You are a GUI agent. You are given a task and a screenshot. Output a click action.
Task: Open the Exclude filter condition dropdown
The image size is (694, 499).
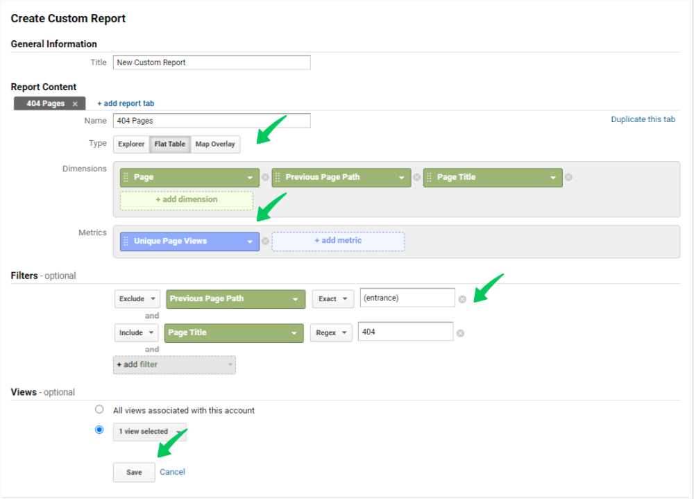pos(137,298)
